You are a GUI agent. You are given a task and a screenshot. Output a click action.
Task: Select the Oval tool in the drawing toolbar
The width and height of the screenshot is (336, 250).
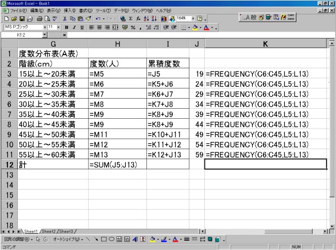point(111,239)
